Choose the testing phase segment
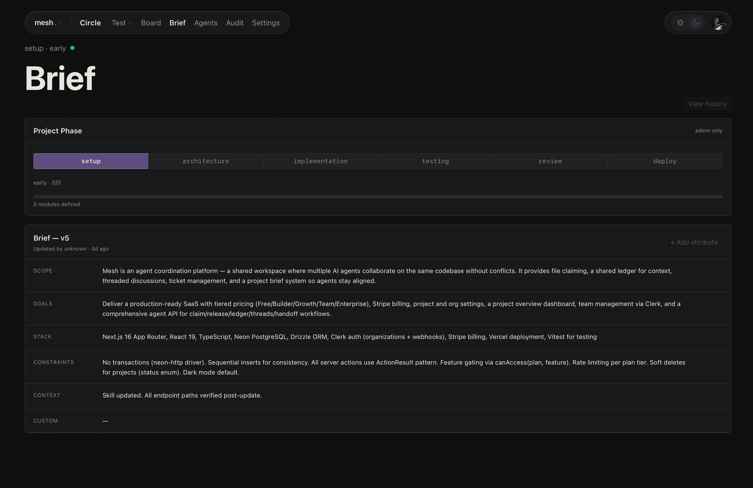 click(435, 161)
